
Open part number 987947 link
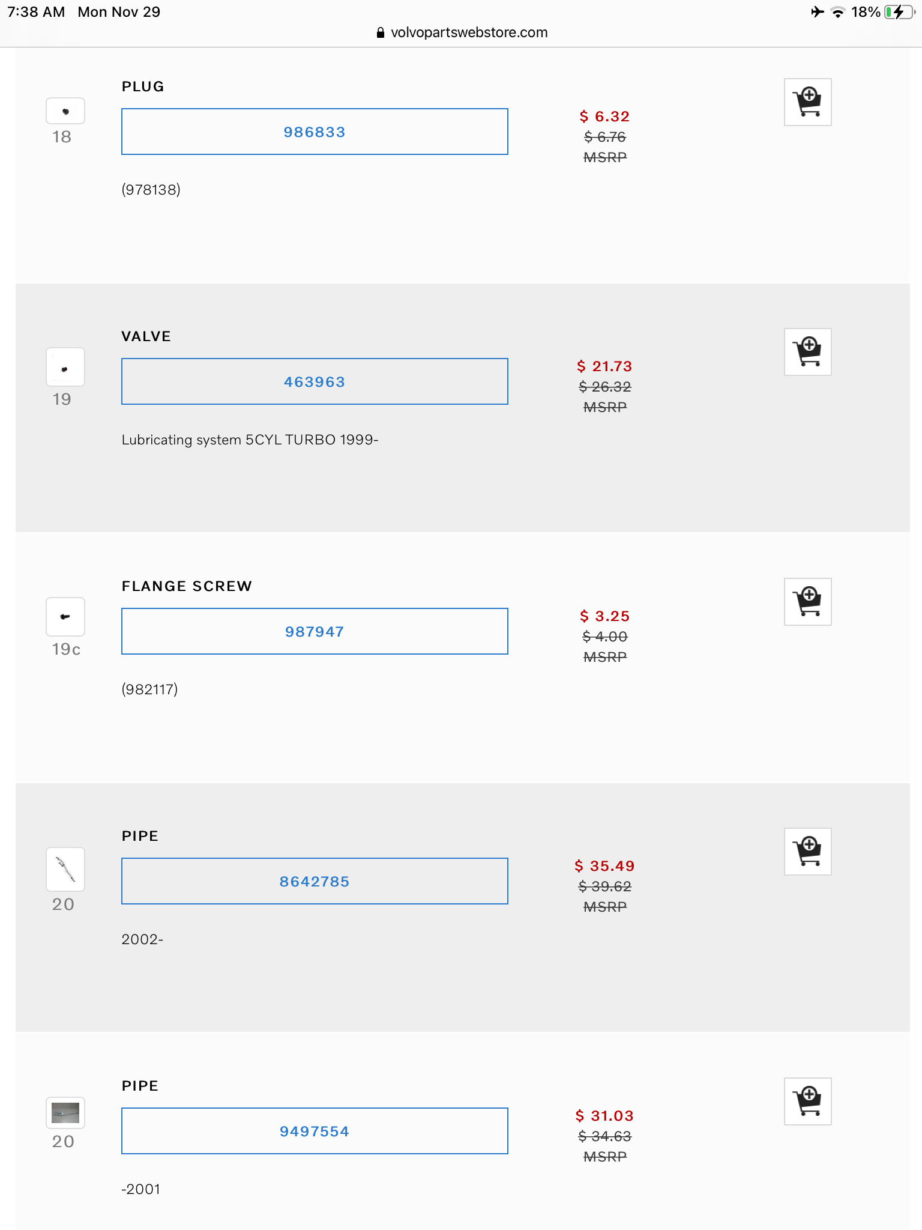click(x=315, y=632)
